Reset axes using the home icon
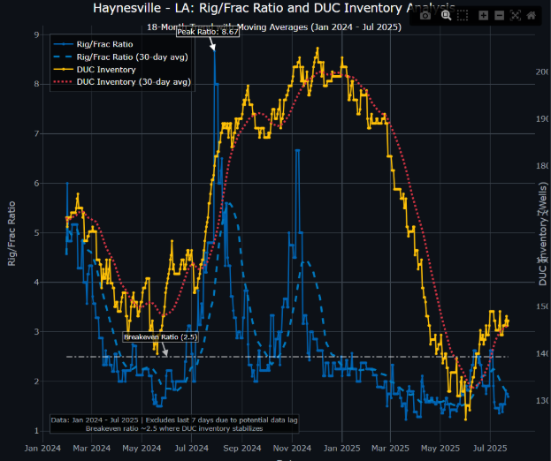The height and width of the screenshot is (461, 551). (x=531, y=15)
